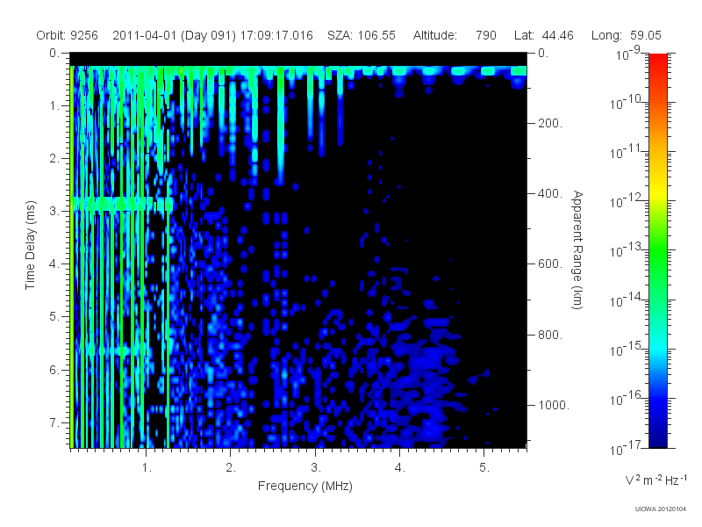Click the long cyan spike near 2.6 MHz
The width and height of the screenshot is (702, 527).
[280, 127]
